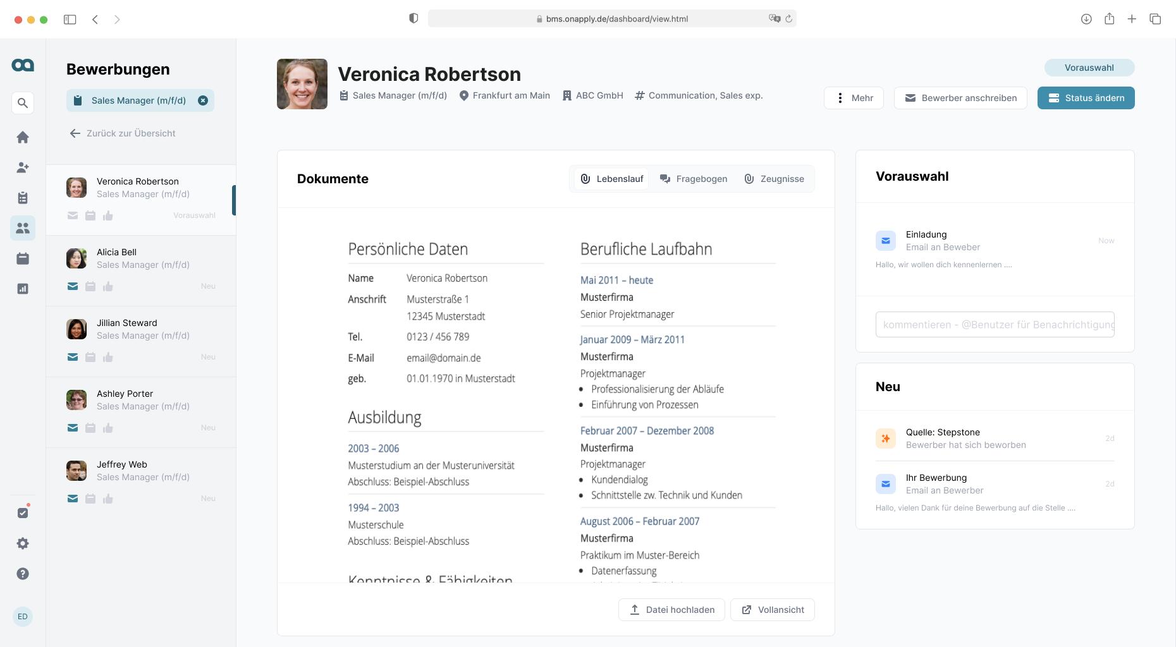Open the tasks checklist icon with notification
1176x647 pixels.
click(23, 512)
